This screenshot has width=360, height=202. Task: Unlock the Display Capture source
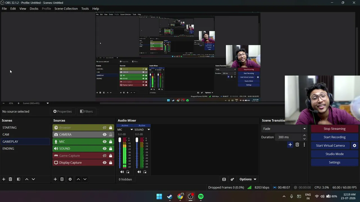pyautogui.click(x=111, y=163)
